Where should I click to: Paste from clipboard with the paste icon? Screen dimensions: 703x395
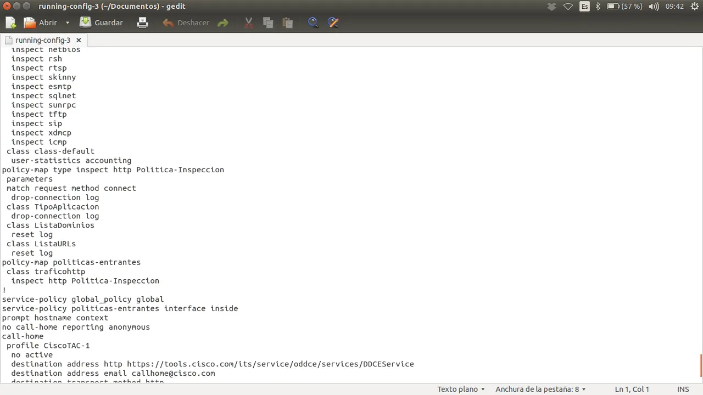[x=287, y=22]
